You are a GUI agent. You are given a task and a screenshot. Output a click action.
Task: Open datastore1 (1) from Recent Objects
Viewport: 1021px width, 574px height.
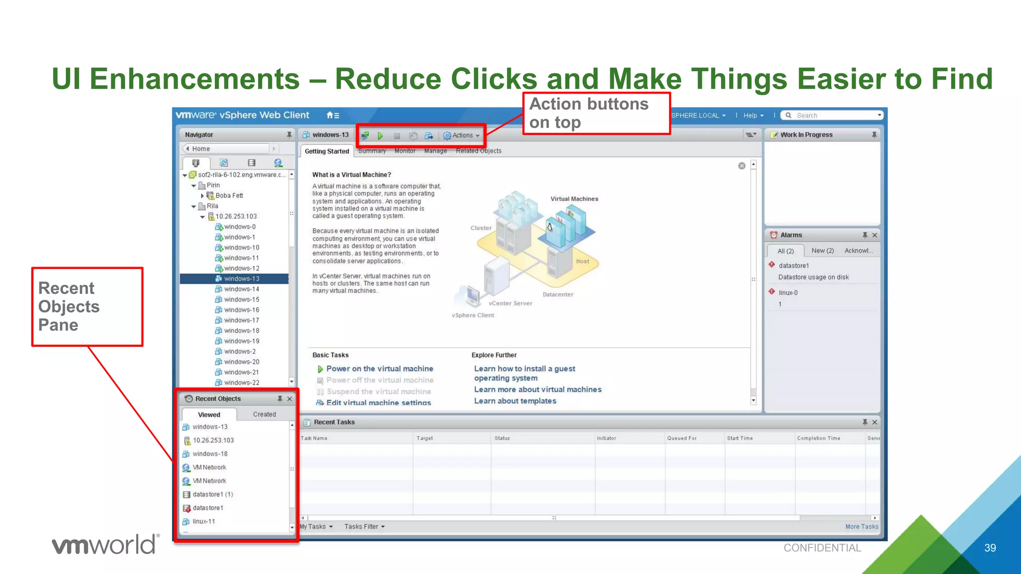point(213,495)
